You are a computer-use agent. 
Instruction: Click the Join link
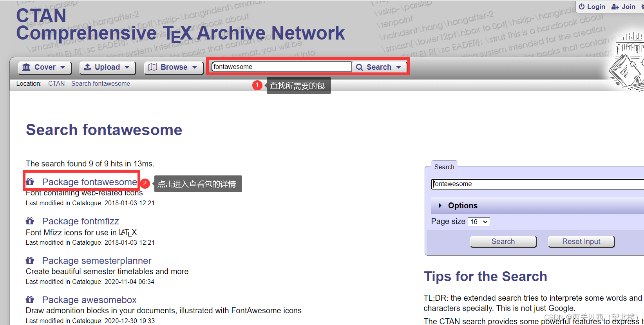(623, 7)
